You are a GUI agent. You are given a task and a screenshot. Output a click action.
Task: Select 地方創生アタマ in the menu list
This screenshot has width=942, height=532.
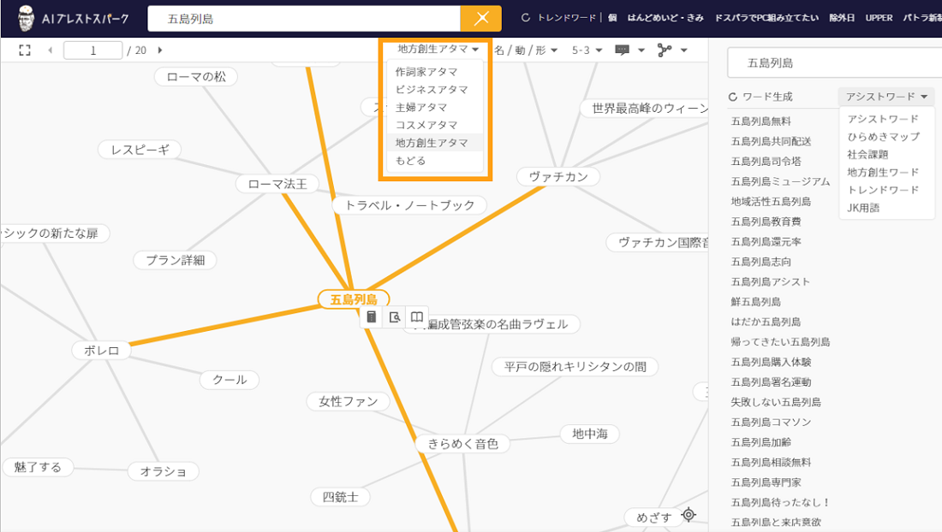tap(435, 143)
